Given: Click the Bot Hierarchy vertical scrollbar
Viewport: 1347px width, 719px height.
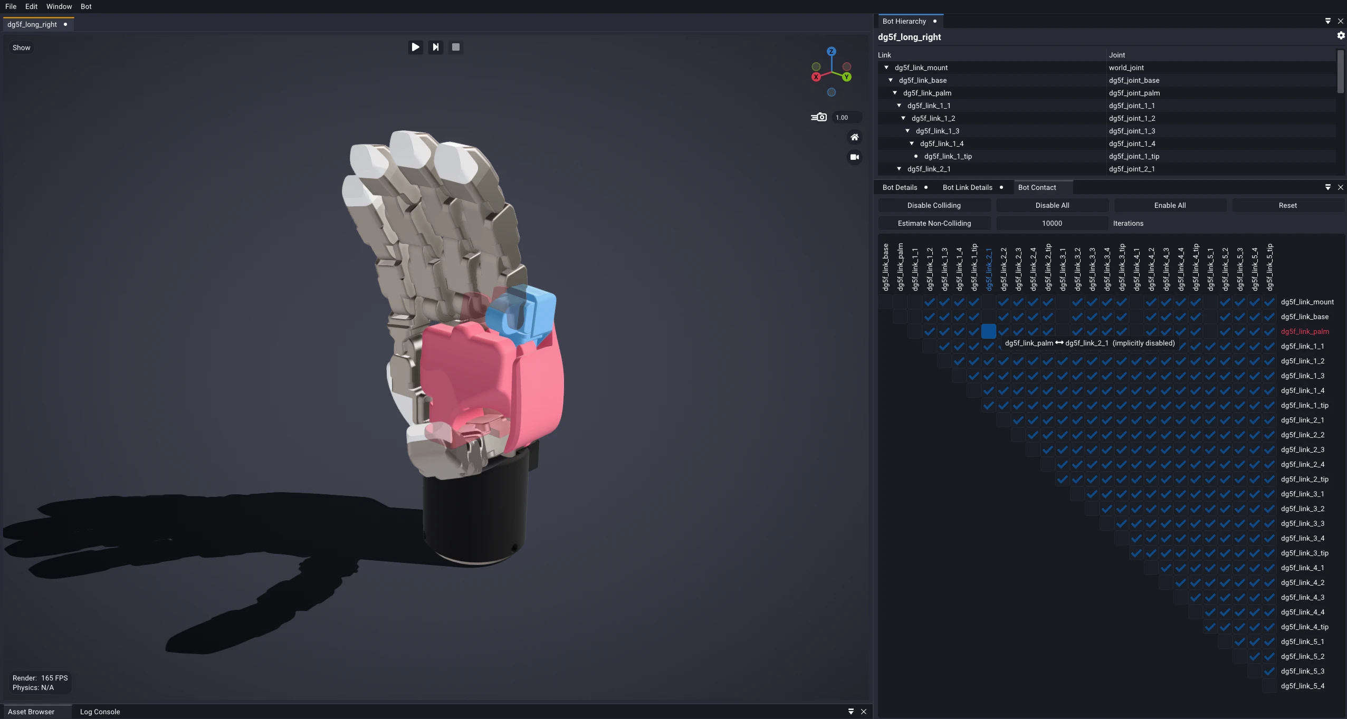Looking at the screenshot, I should 1341,71.
